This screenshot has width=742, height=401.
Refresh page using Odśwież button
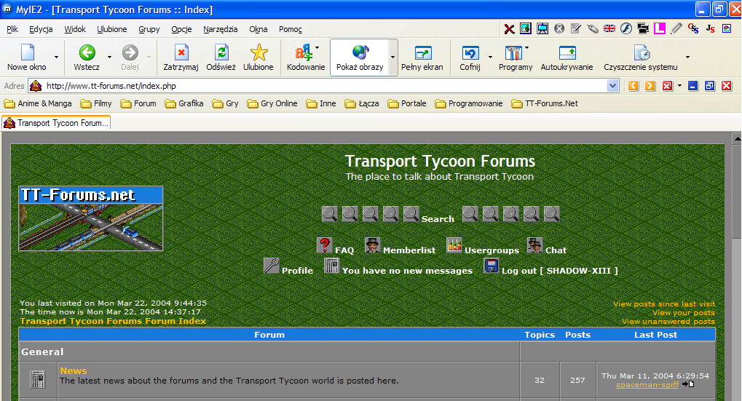point(221,57)
